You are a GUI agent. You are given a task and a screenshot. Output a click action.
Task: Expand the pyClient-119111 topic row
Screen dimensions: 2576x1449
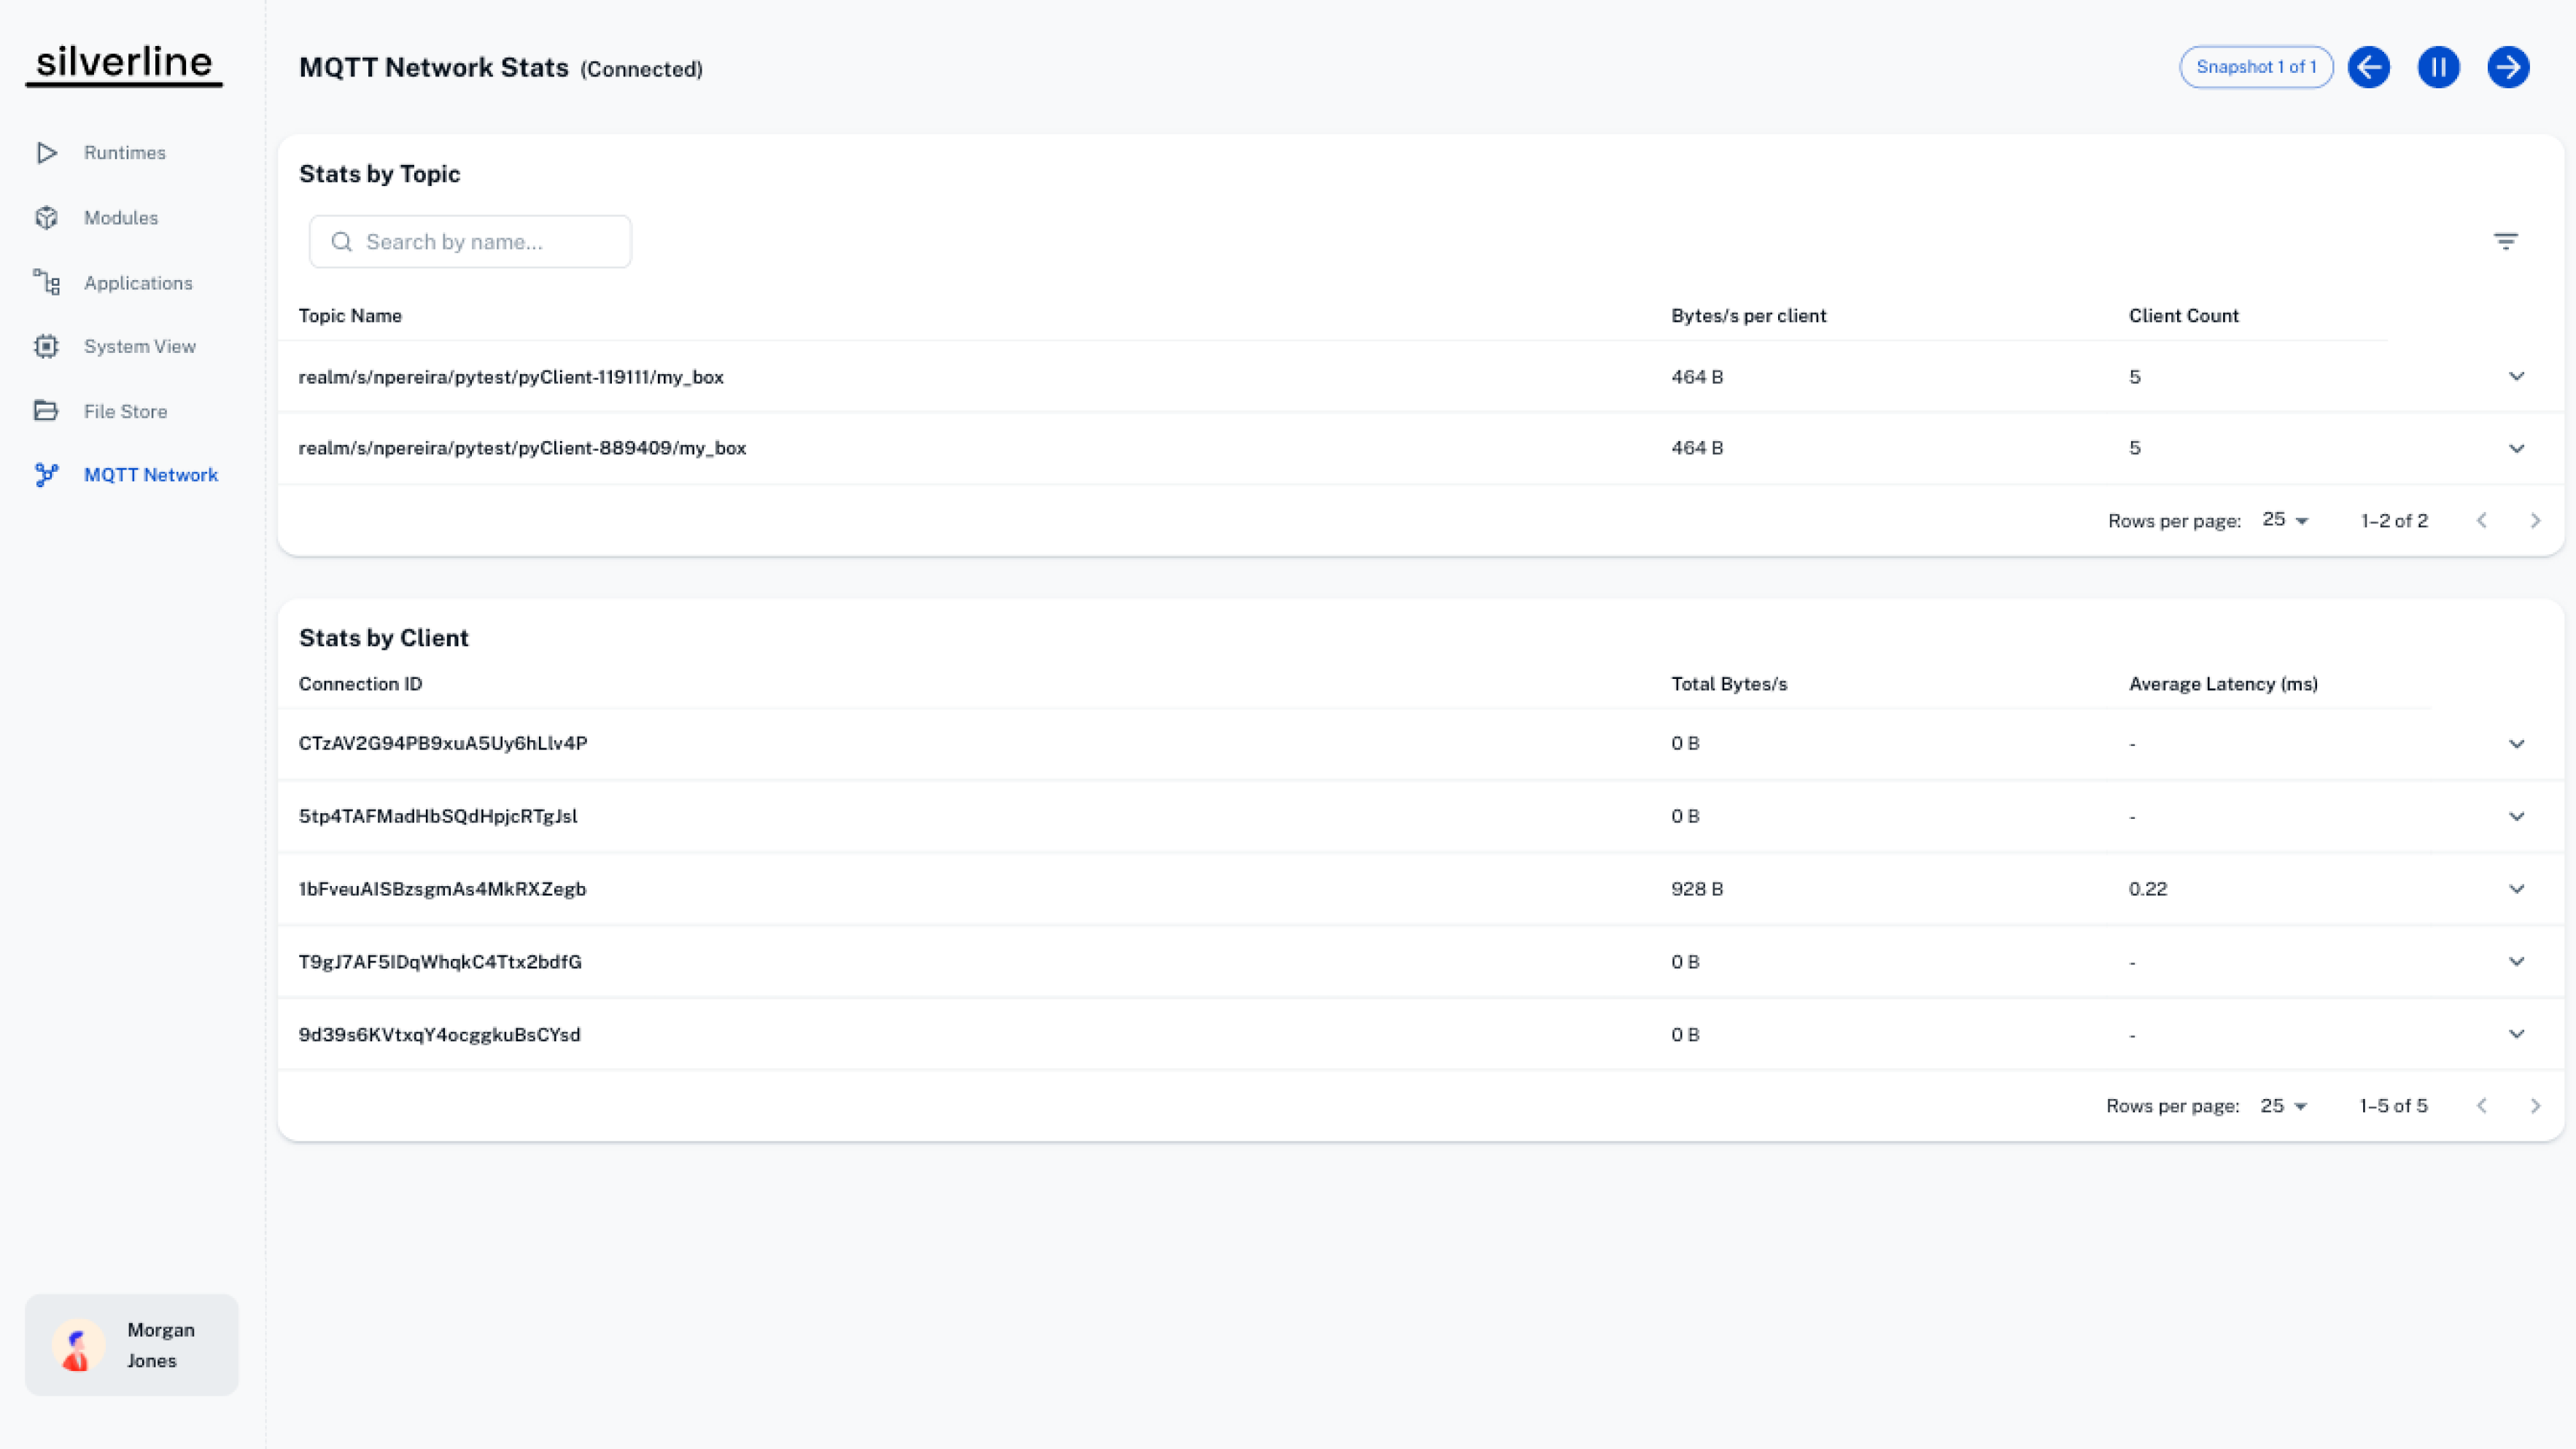2516,377
